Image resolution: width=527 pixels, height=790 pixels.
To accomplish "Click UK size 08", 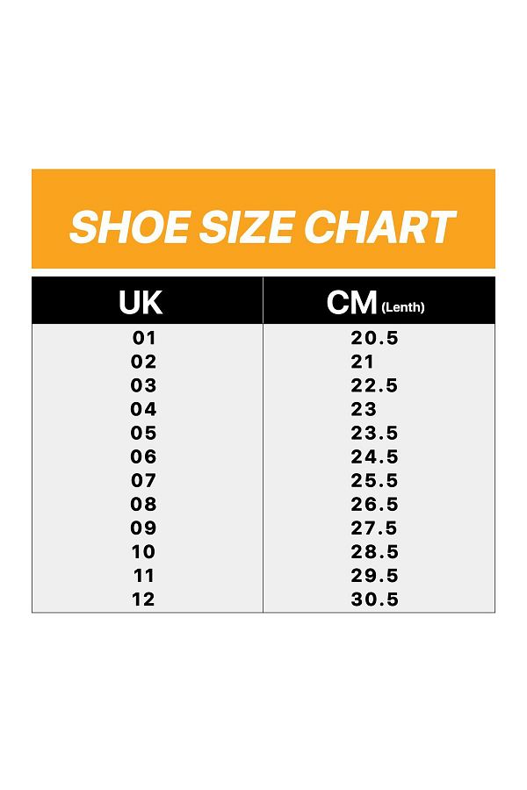I will coord(144,504).
